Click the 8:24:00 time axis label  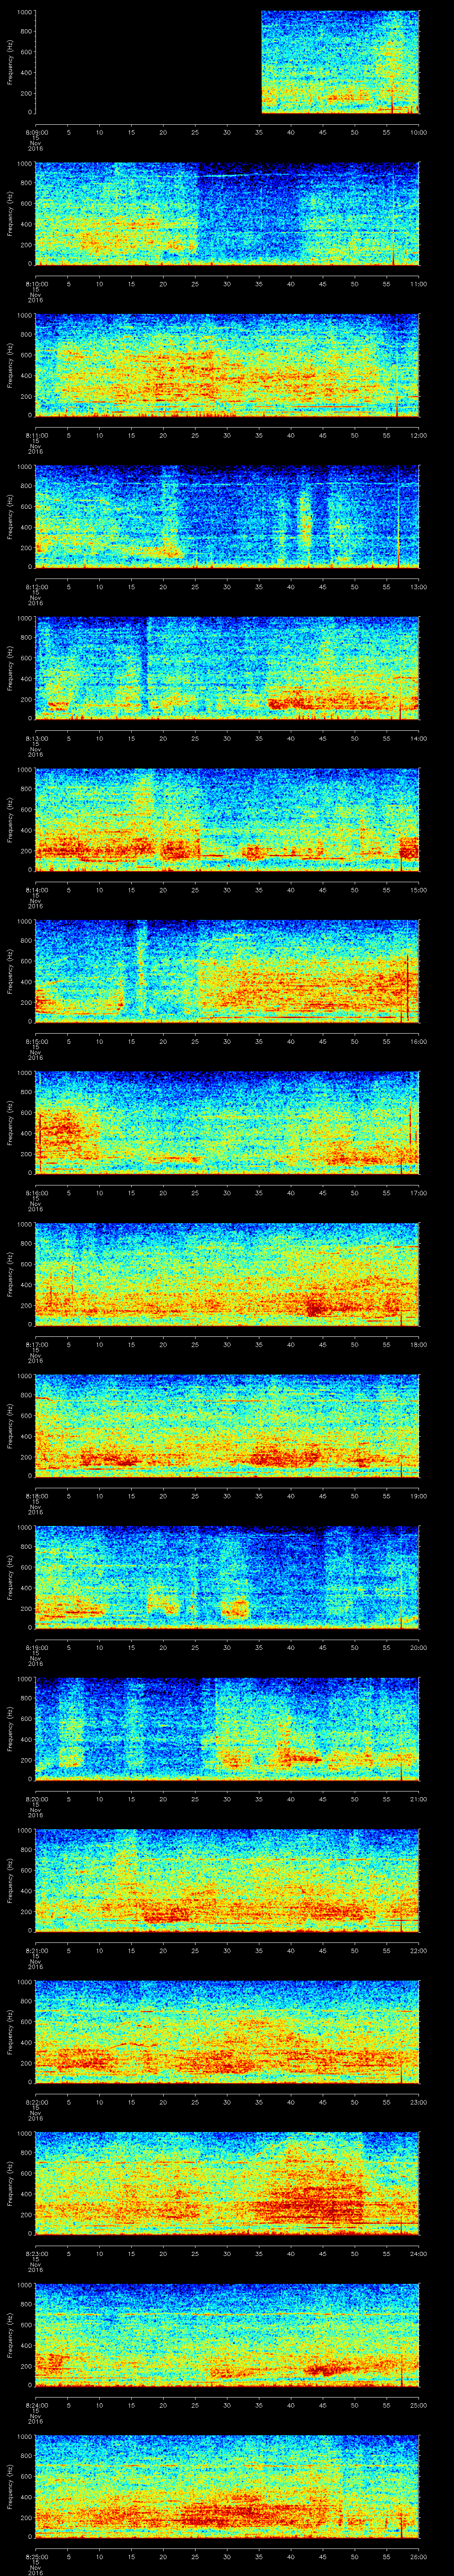[36, 2404]
